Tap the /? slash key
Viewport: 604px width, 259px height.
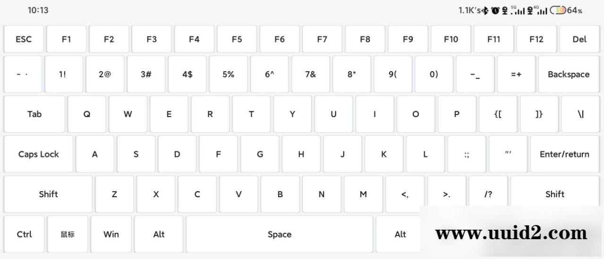click(488, 194)
